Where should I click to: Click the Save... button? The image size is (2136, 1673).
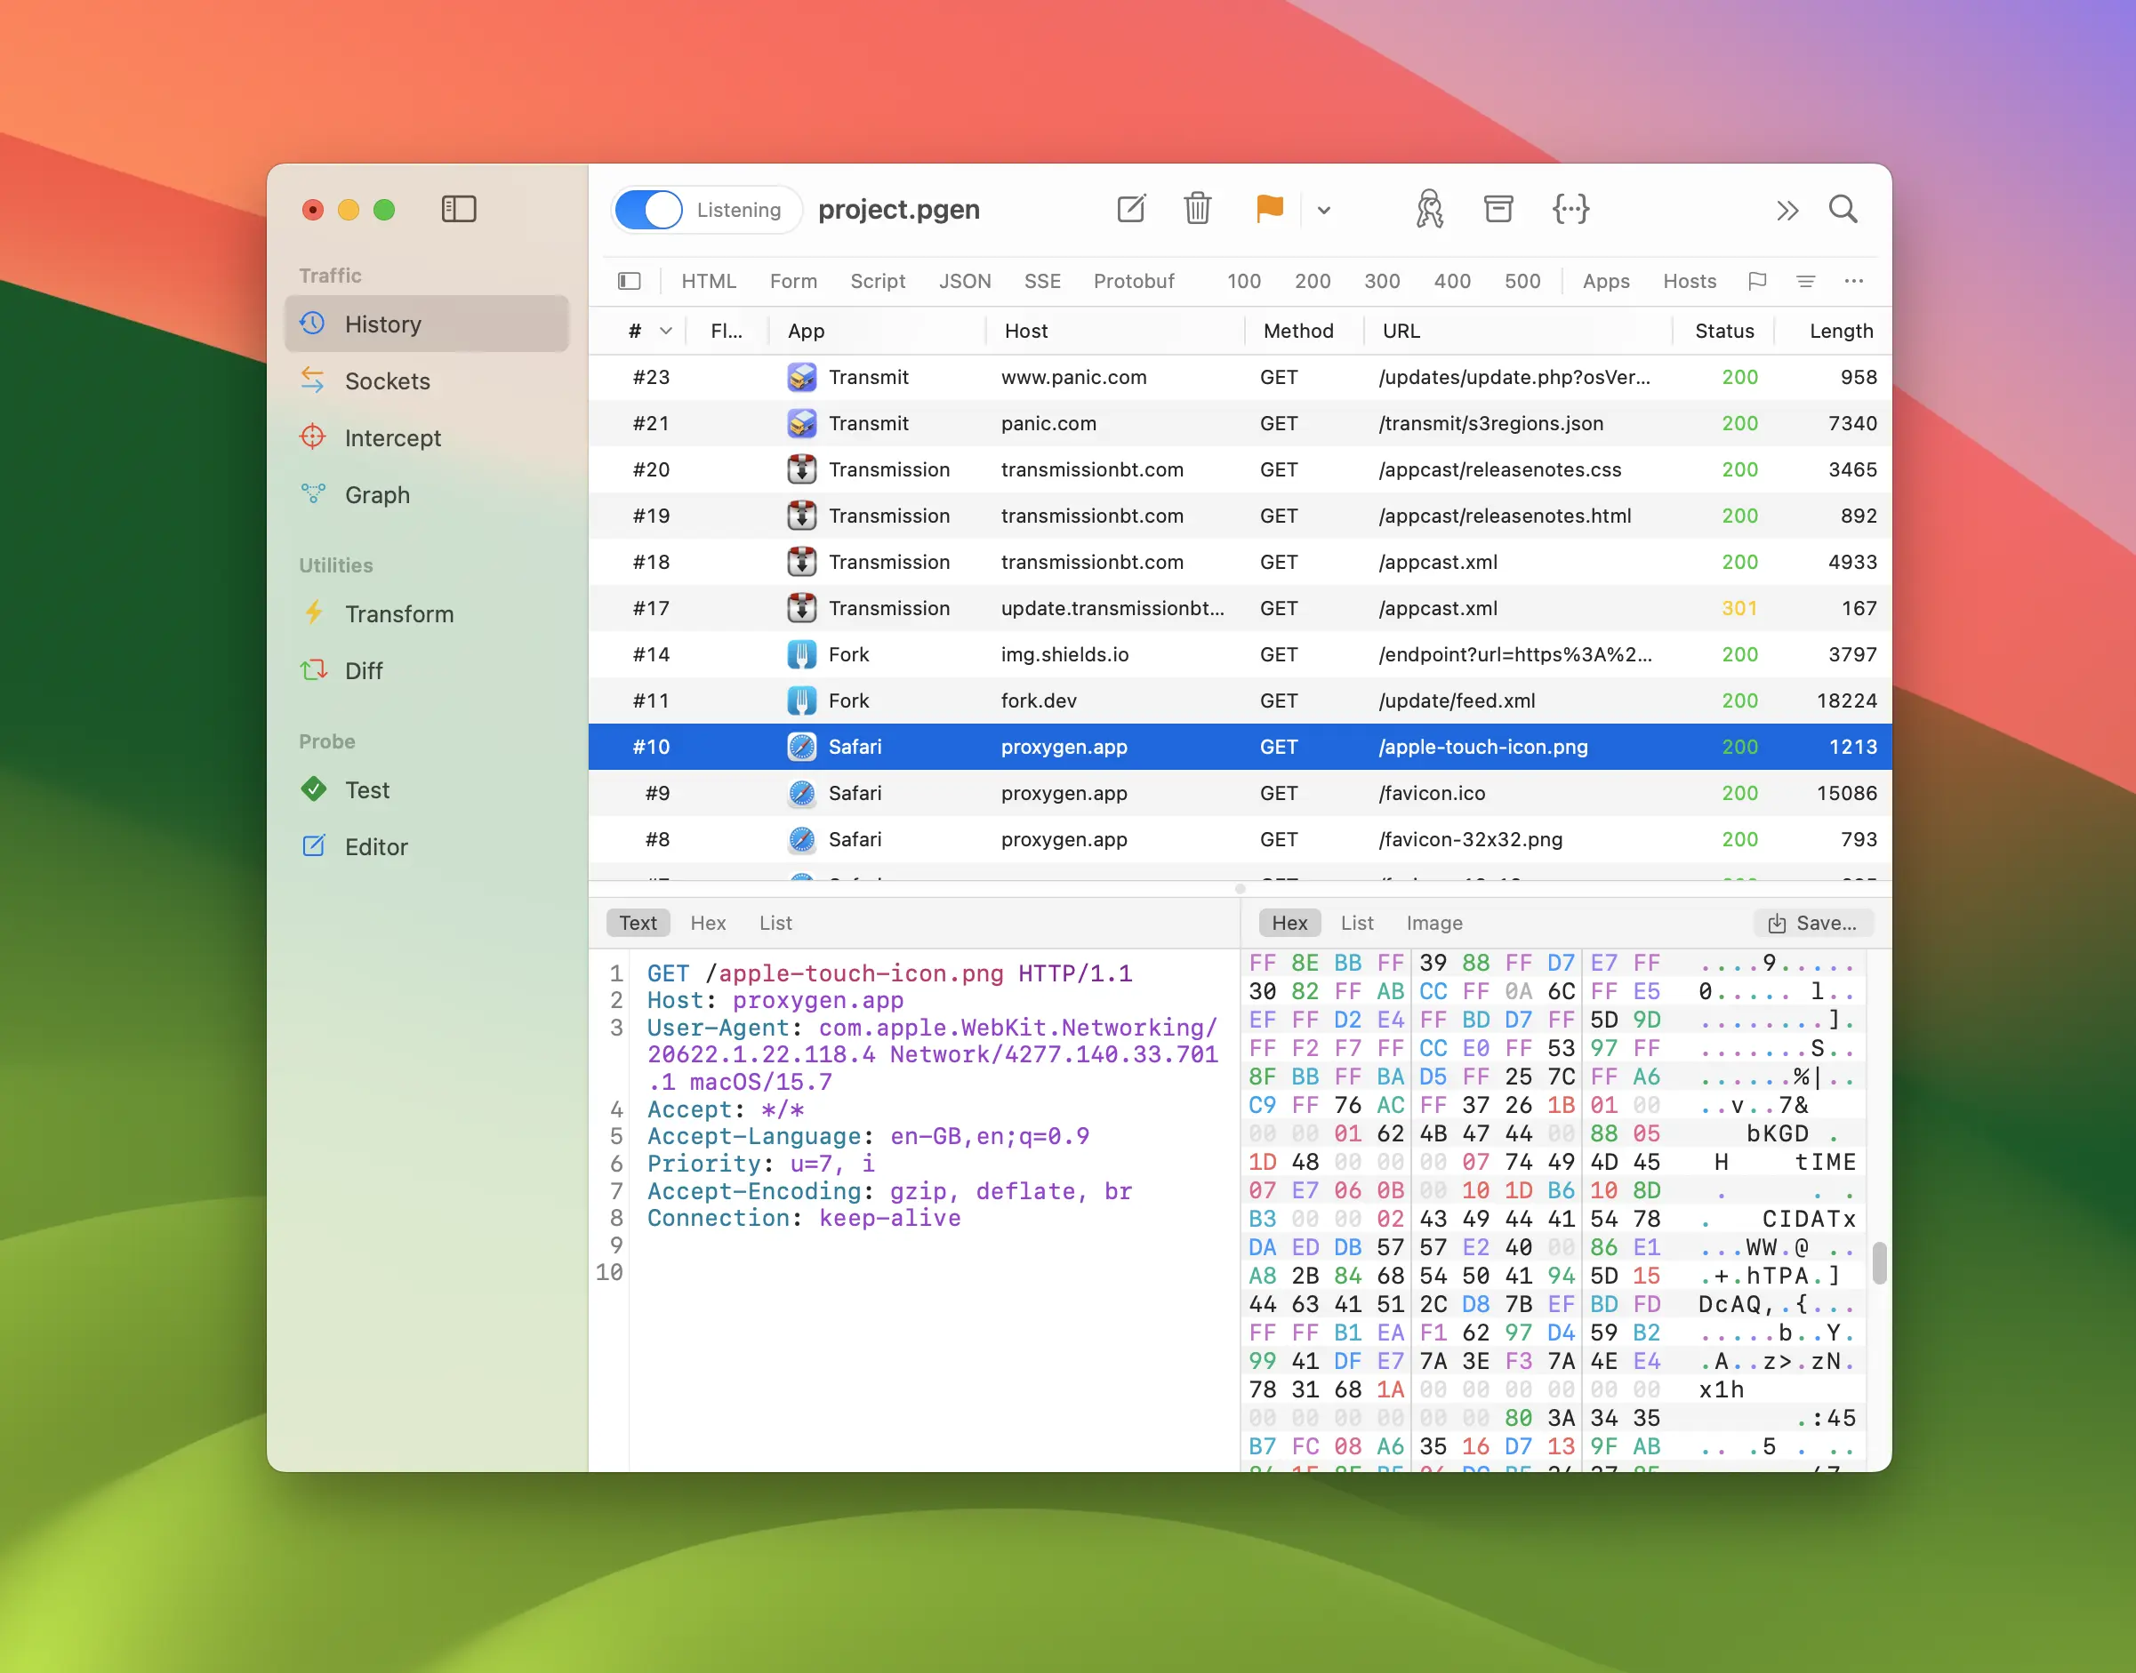[x=1812, y=923]
